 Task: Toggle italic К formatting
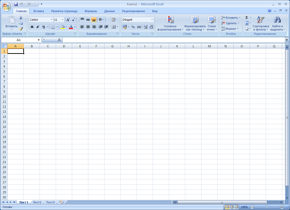click(x=38, y=27)
